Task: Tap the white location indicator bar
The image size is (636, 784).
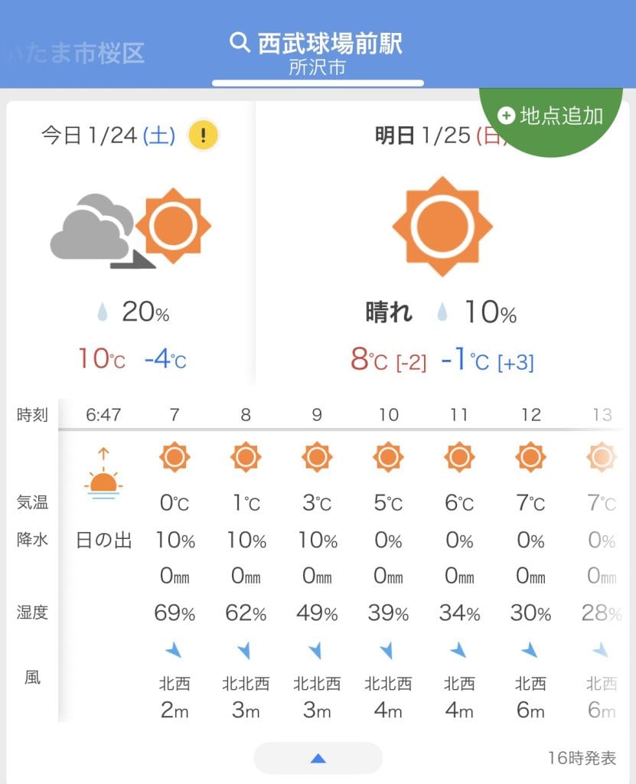Action: tap(318, 83)
